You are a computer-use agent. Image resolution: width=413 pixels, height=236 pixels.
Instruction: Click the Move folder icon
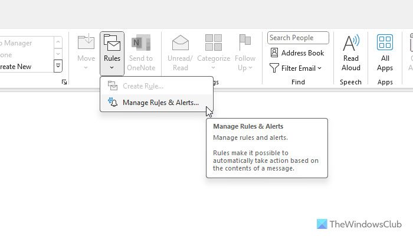(86, 43)
